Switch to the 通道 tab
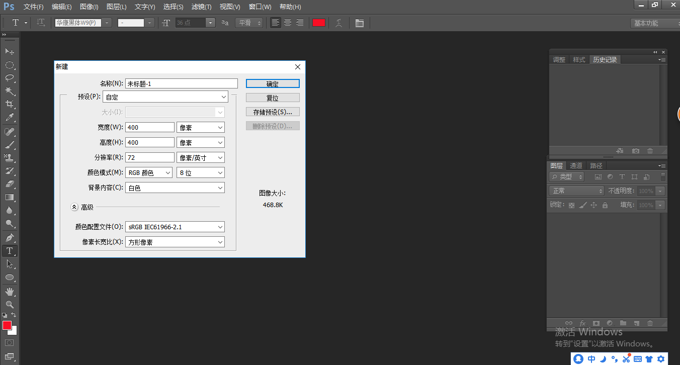Screen dimensions: 680x365 click(576, 165)
